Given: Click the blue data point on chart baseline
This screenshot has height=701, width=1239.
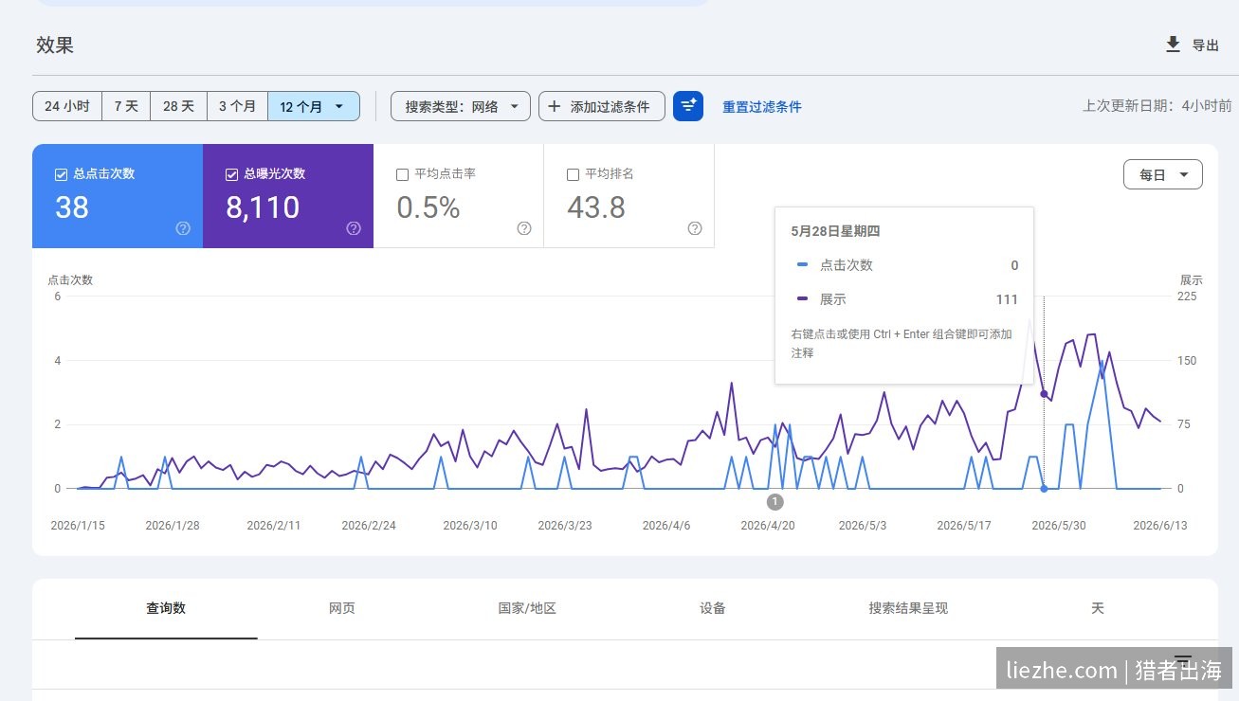Looking at the screenshot, I should click(x=1044, y=489).
